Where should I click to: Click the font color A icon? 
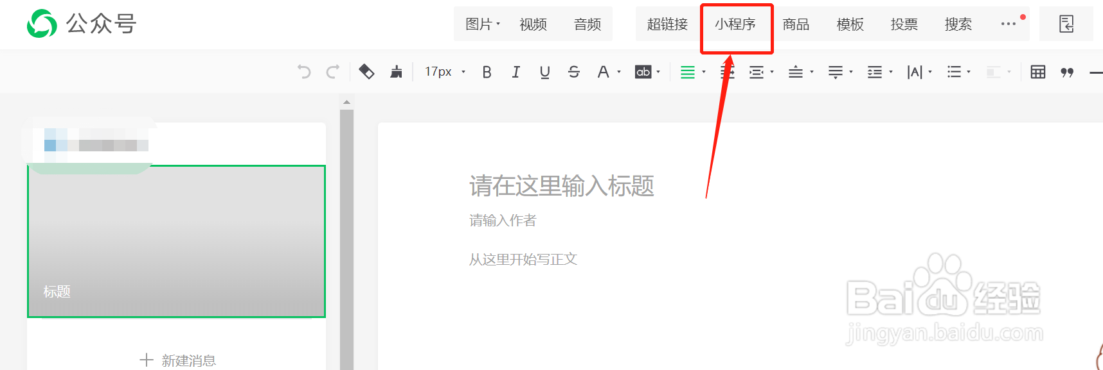click(x=603, y=72)
